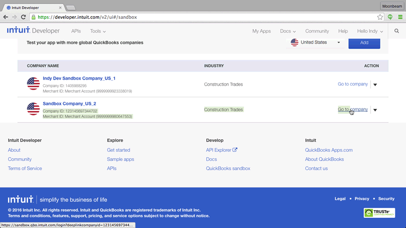Open the About QuickBooks link
This screenshot has height=228, width=406.
[324, 159]
